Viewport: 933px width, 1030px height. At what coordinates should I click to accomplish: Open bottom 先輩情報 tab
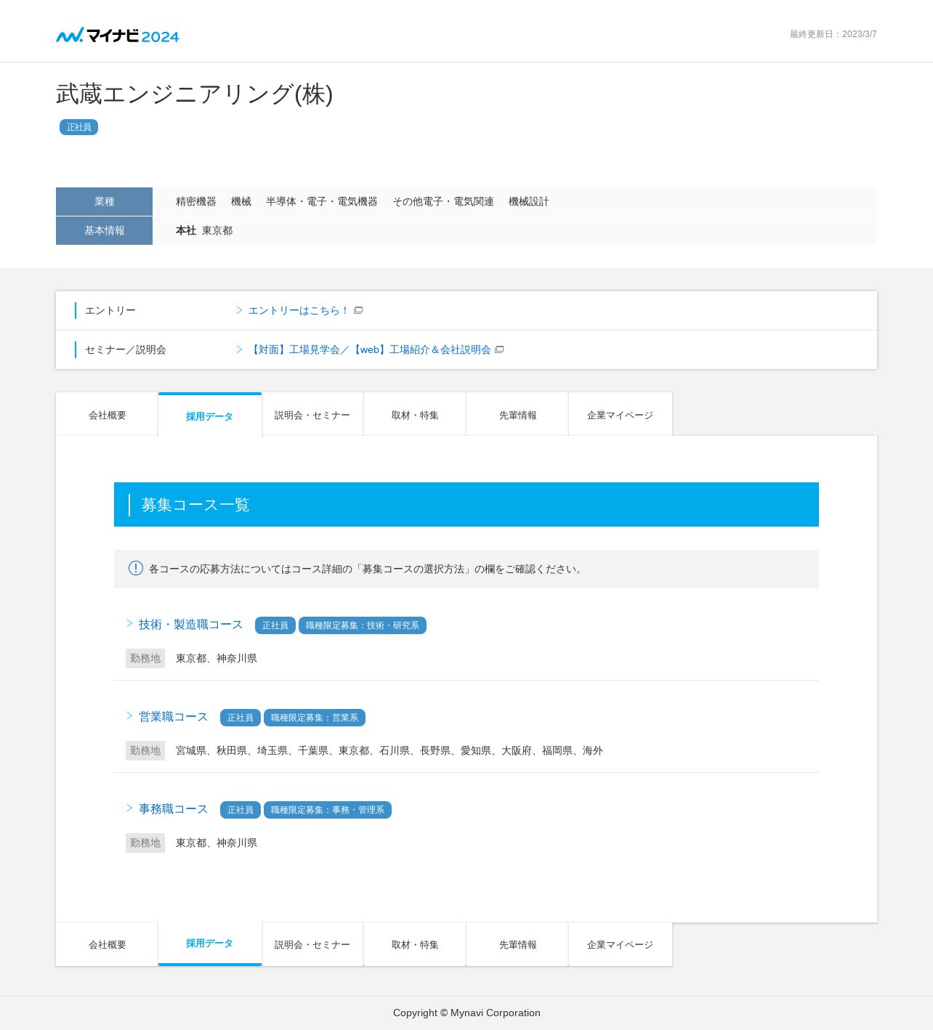[517, 944]
